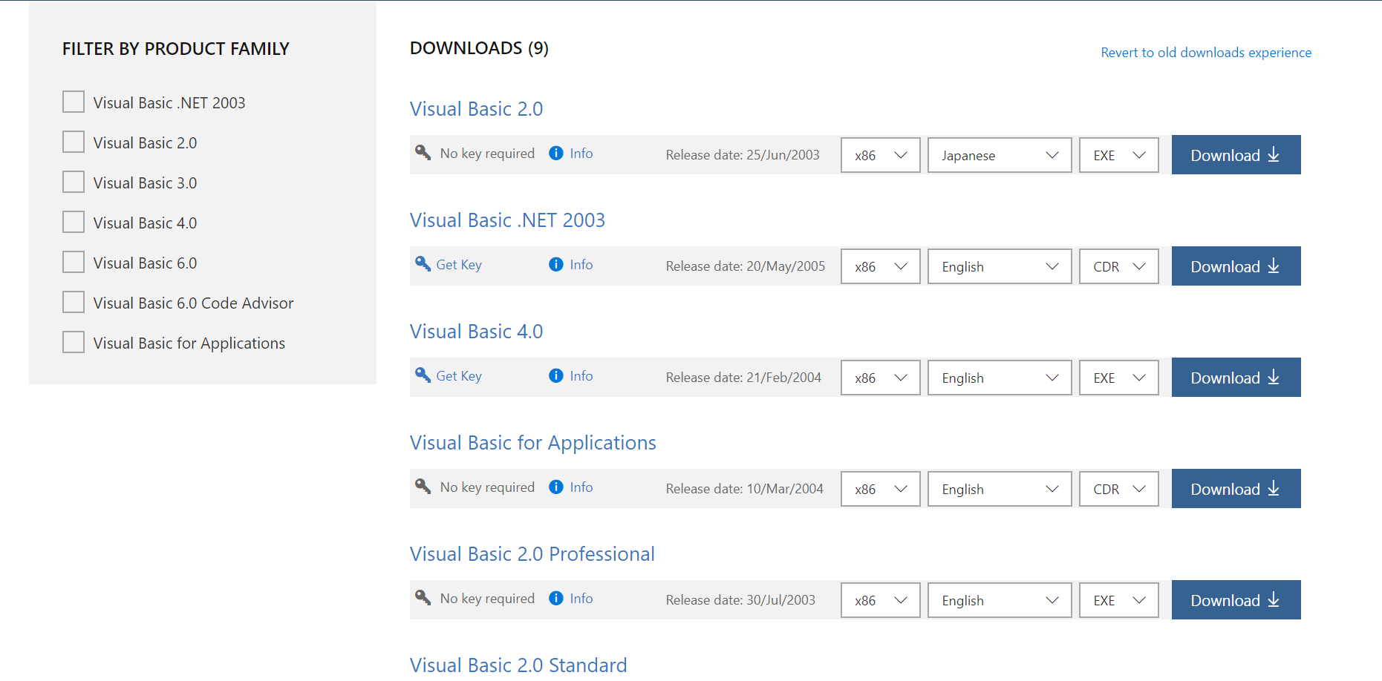
Task: Enable the Visual Basic 4.0 filter
Action: point(74,222)
